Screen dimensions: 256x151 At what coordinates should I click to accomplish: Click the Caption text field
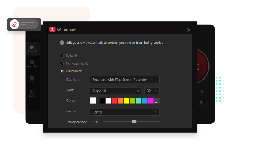(x=124, y=80)
